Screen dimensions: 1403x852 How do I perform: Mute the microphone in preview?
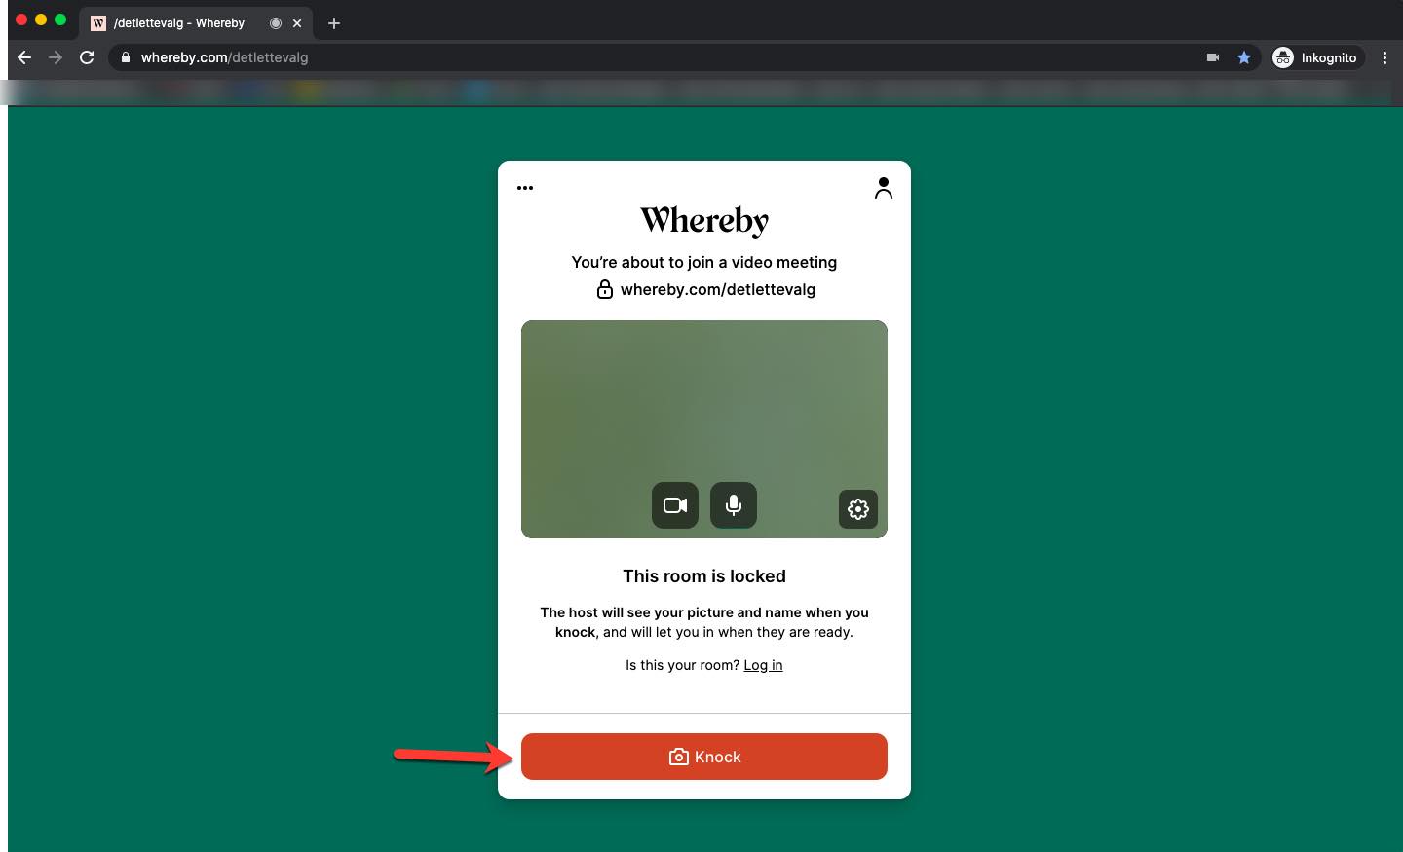733,505
